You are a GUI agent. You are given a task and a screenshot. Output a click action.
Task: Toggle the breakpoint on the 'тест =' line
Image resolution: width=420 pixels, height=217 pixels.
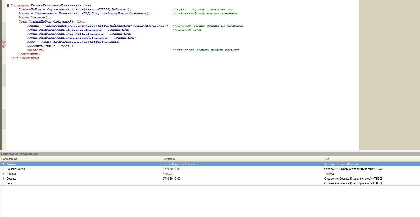click(x=4, y=42)
